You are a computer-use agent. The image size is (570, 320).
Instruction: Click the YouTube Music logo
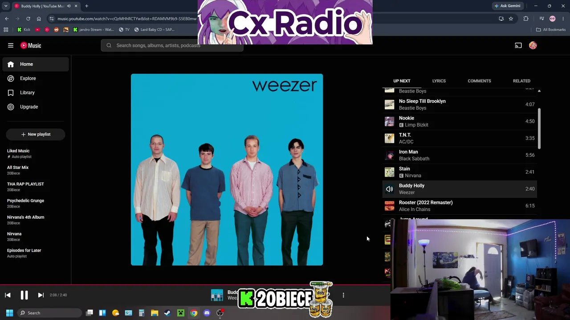click(31, 45)
